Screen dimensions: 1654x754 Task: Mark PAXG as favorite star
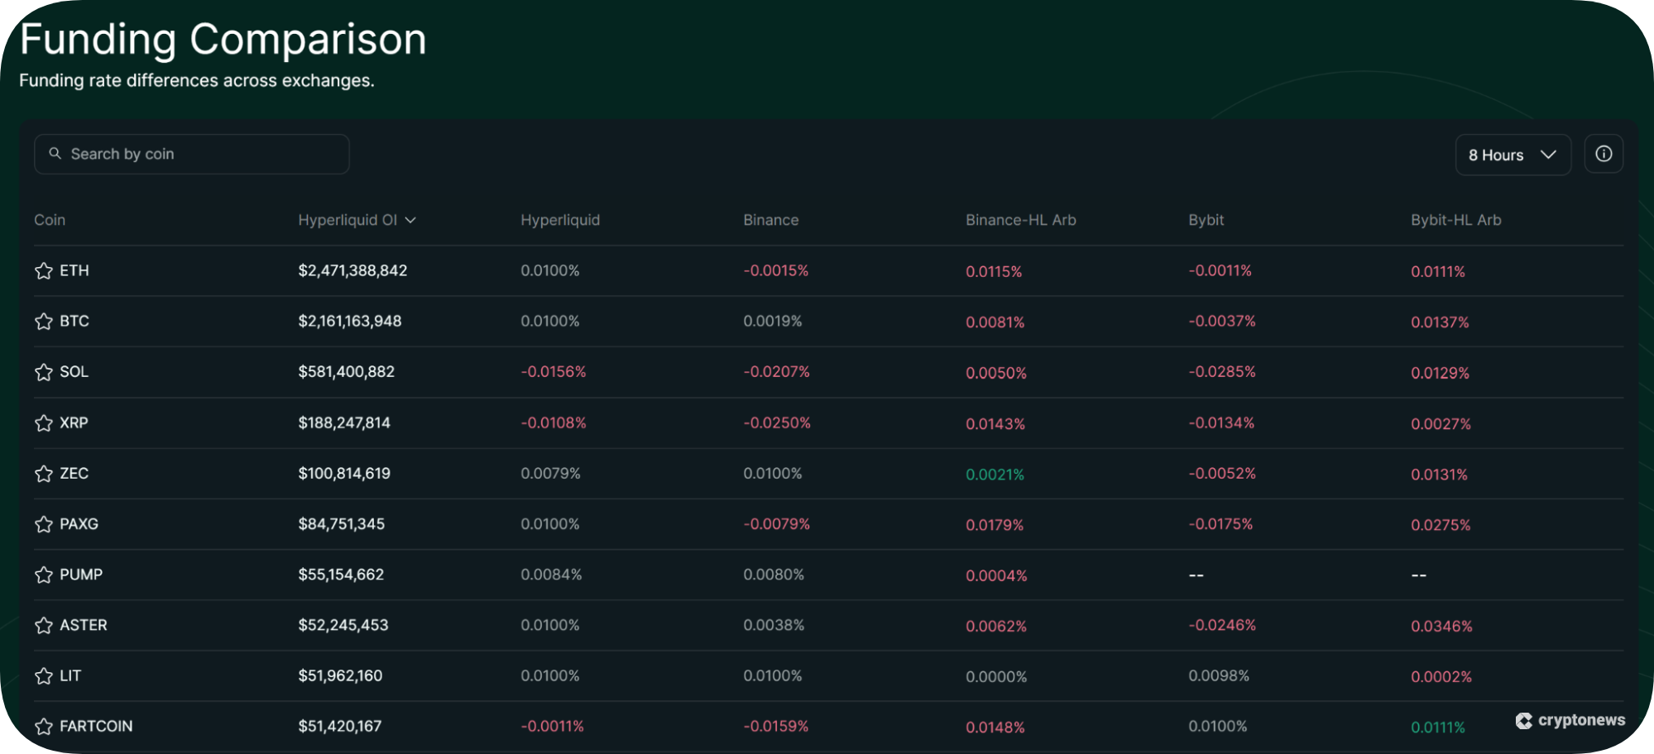pyautogui.click(x=44, y=524)
